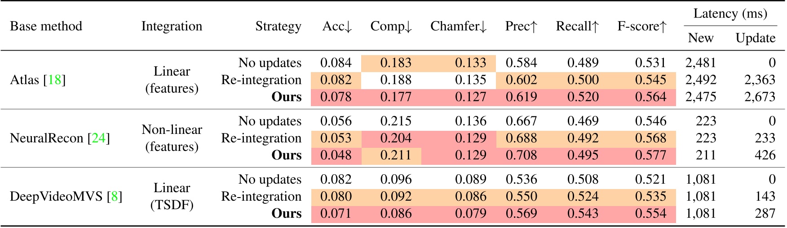Click the Non-linear (features) integration cell
The width and height of the screenshot is (787, 228).
point(172,138)
